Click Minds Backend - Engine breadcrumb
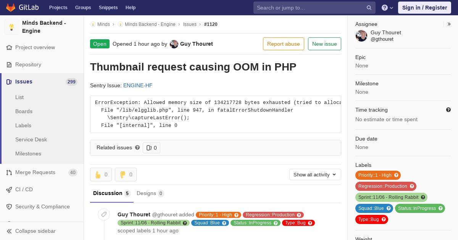Image resolution: width=458 pixels, height=240 pixels. pos(150,24)
